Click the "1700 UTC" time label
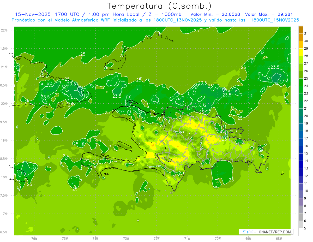 click(x=67, y=14)
